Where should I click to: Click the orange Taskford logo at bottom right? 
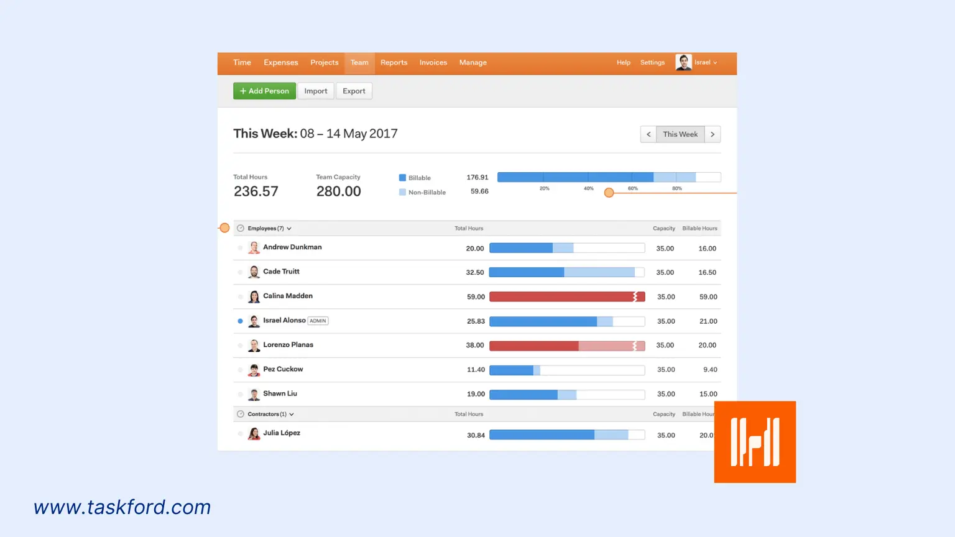pyautogui.click(x=755, y=442)
